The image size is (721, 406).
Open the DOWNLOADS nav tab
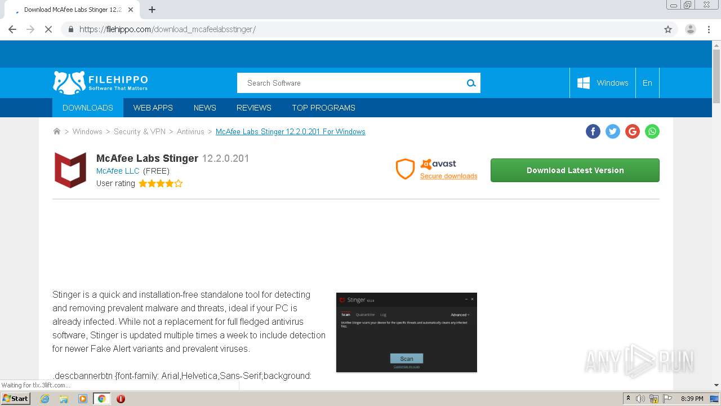pyautogui.click(x=88, y=108)
